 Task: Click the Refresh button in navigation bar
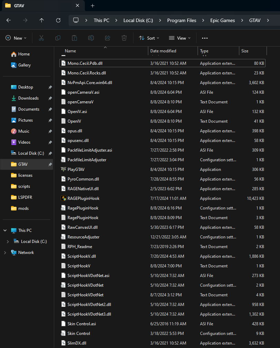point(58,20)
